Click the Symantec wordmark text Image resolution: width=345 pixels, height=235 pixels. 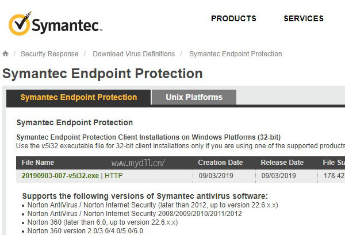[x=67, y=26]
